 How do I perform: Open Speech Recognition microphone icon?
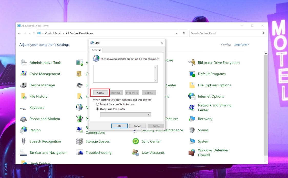point(24,141)
